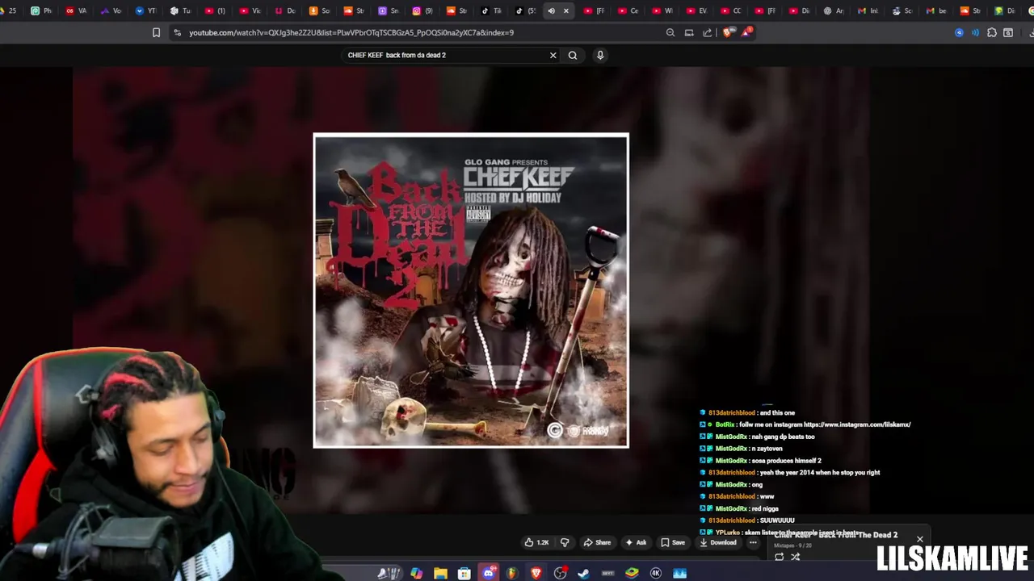Viewport: 1034px width, 581px height.
Task: Open the Instagram link in BotRix chat message
Action: coord(856,424)
